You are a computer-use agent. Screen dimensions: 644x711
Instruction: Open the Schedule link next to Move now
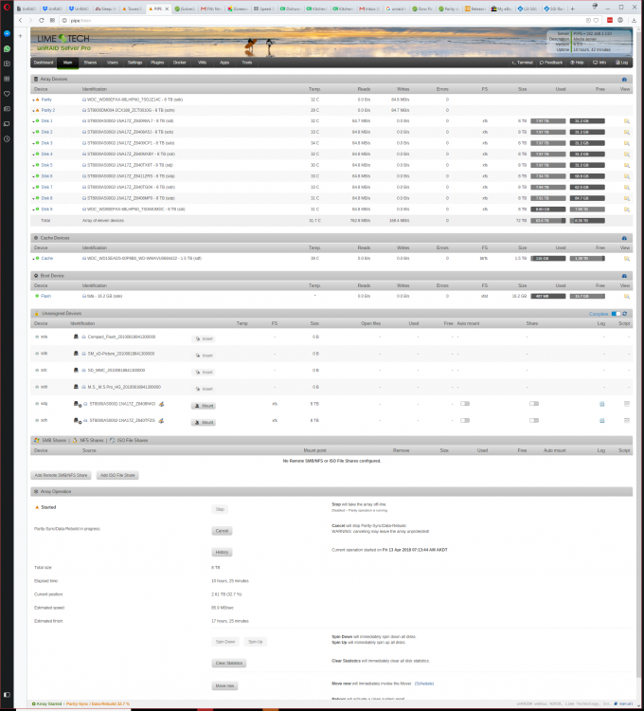tap(424, 684)
